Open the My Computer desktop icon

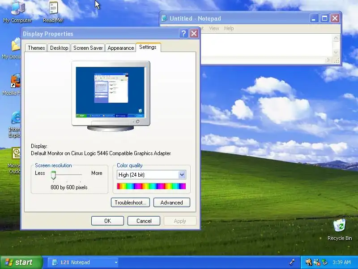click(x=17, y=12)
